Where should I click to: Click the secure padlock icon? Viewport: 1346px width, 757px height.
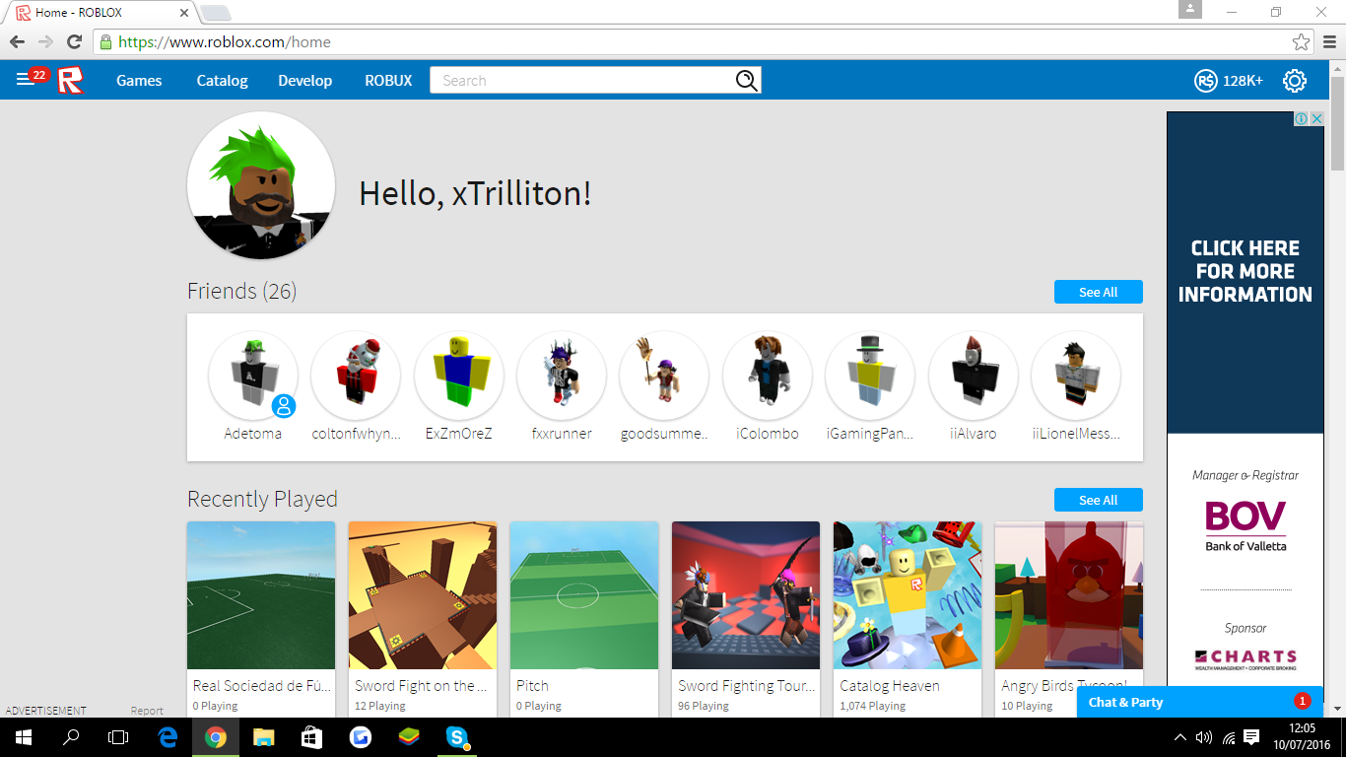(106, 42)
